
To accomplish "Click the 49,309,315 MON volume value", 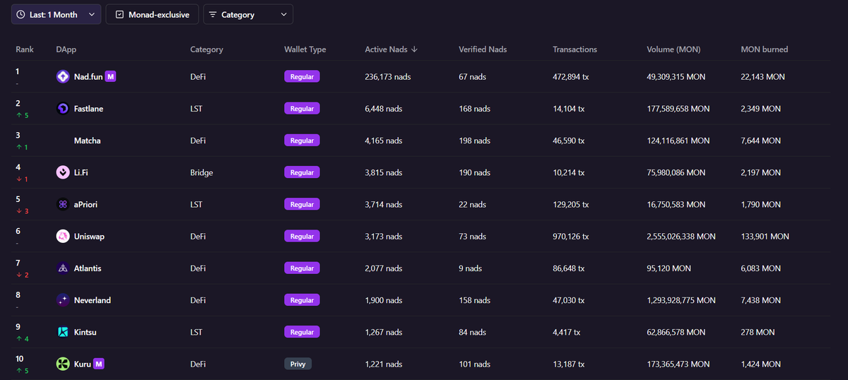I will [x=676, y=76].
